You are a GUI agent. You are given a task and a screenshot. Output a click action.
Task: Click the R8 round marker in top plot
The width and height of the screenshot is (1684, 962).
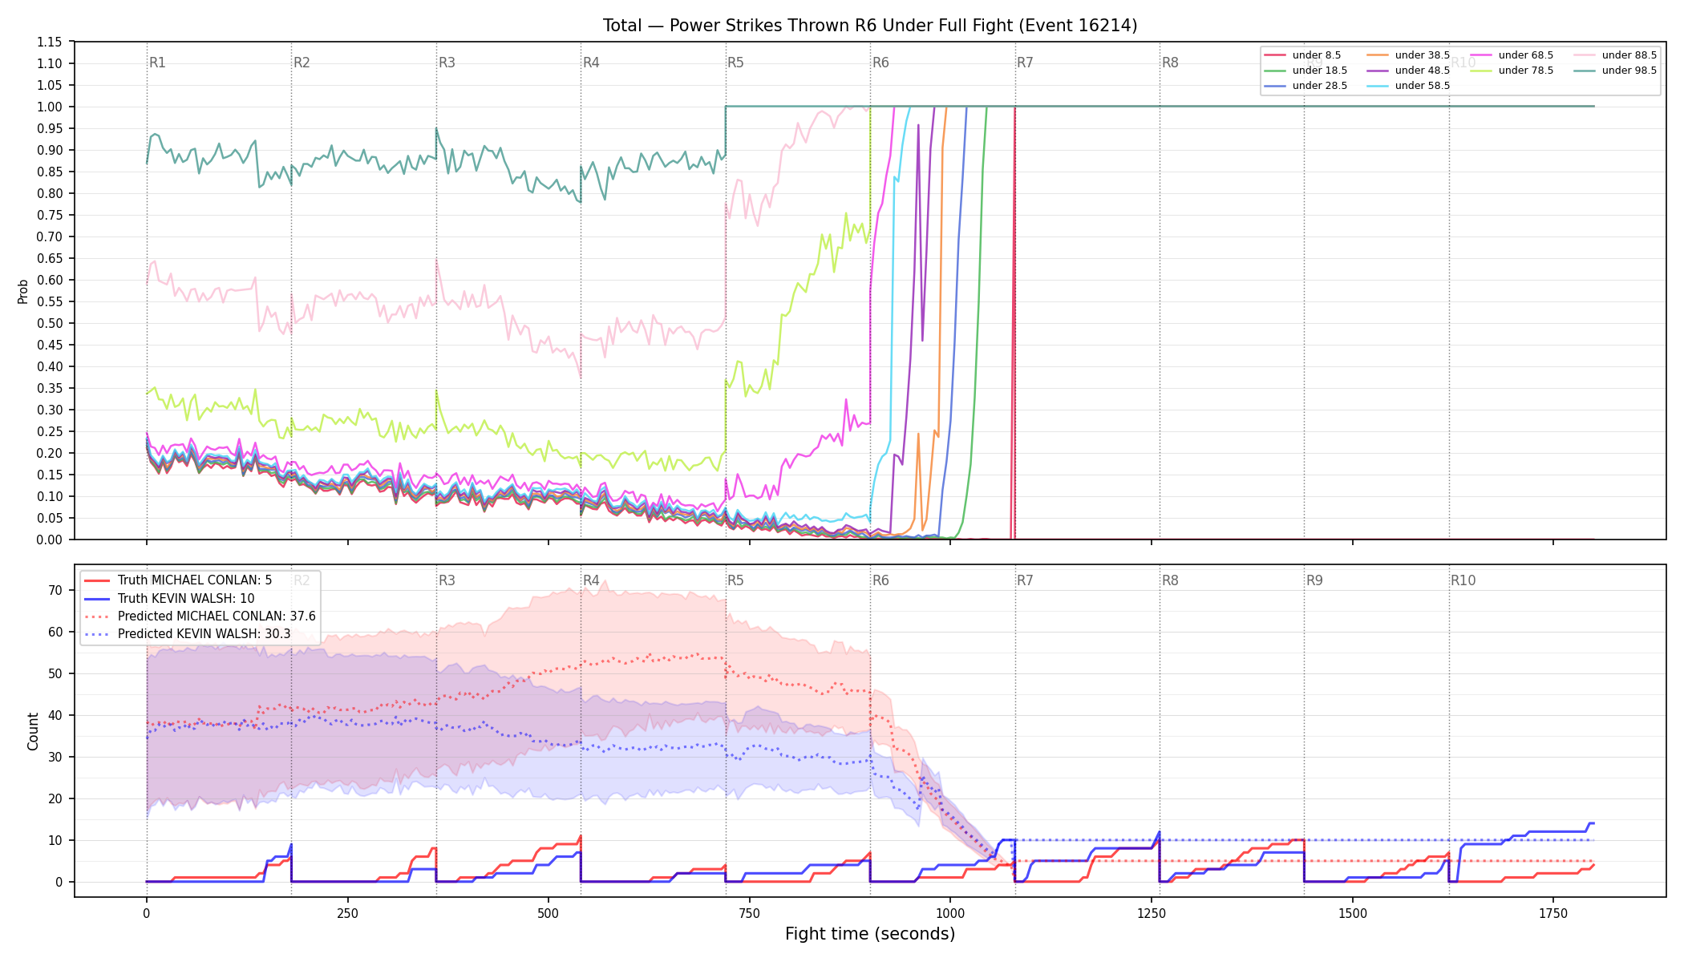tap(1170, 63)
